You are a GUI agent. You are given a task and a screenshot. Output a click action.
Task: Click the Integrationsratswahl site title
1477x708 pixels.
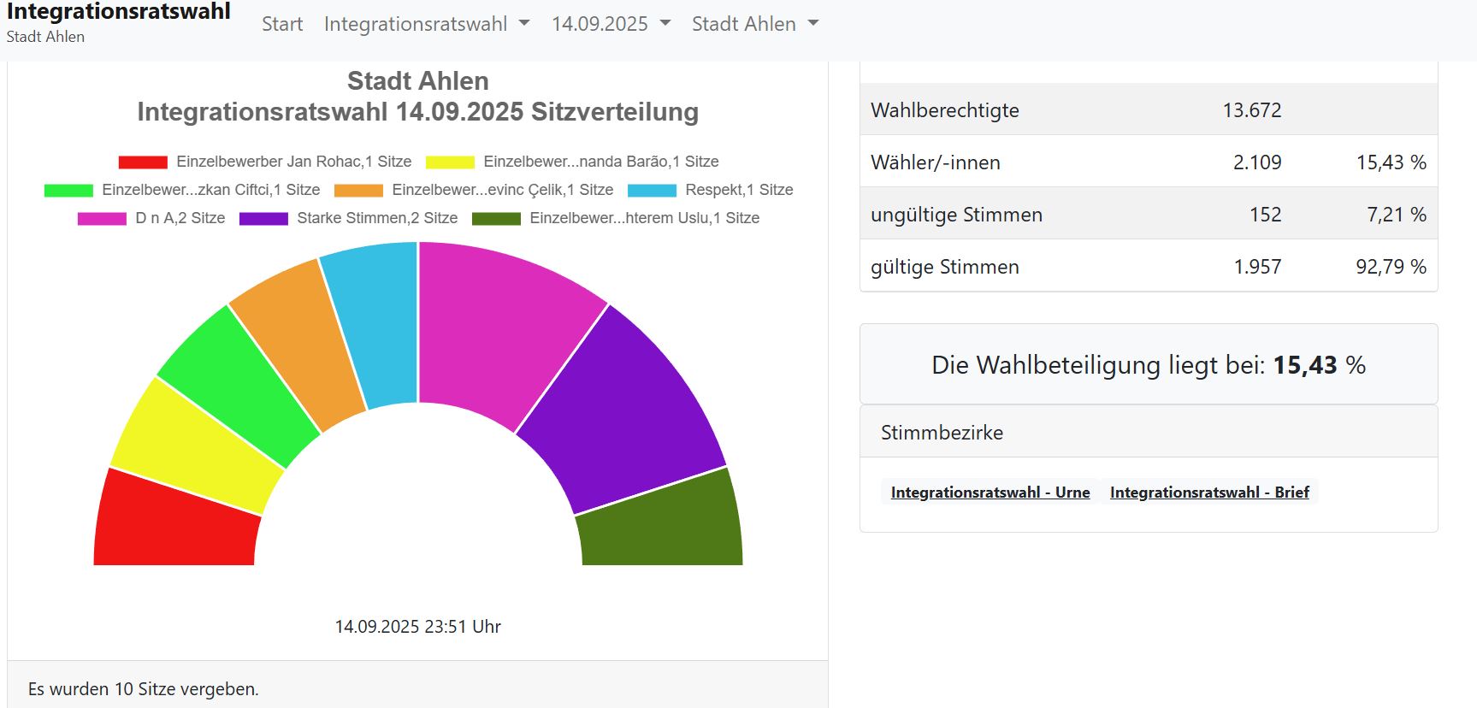coord(118,12)
